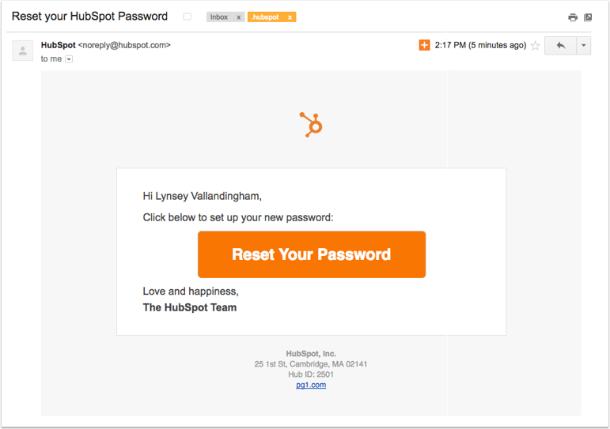The width and height of the screenshot is (610, 429).
Task: Click the email subject line title
Action: pyautogui.click(x=89, y=16)
